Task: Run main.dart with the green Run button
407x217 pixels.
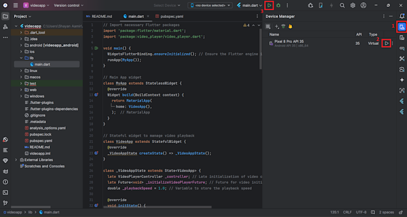Action: tap(269, 5)
